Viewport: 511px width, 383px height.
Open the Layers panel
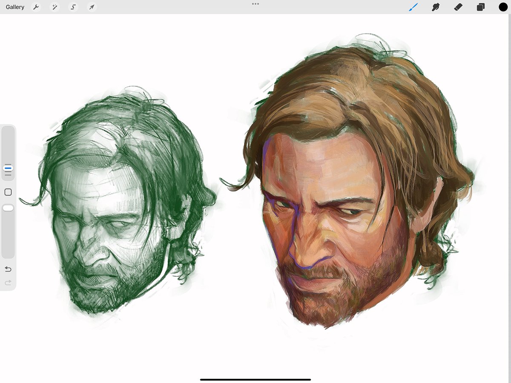click(481, 7)
